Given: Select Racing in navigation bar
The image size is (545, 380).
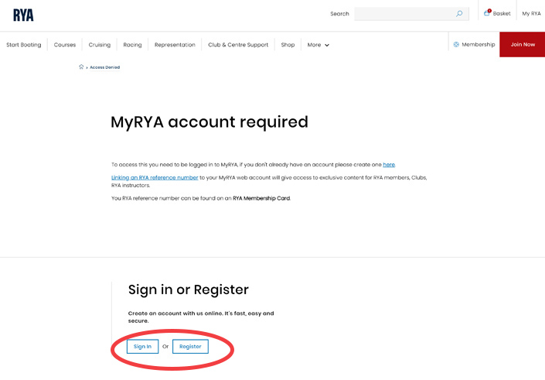Looking at the screenshot, I should [x=132, y=45].
